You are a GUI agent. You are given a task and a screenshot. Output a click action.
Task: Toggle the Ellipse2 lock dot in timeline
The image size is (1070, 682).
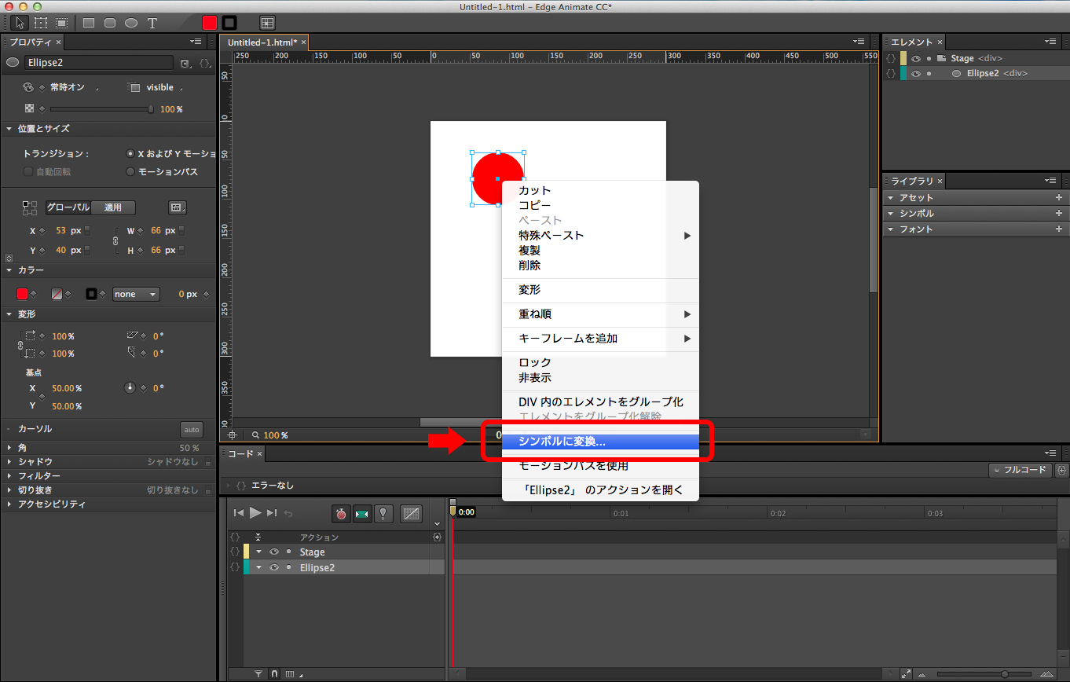point(288,567)
